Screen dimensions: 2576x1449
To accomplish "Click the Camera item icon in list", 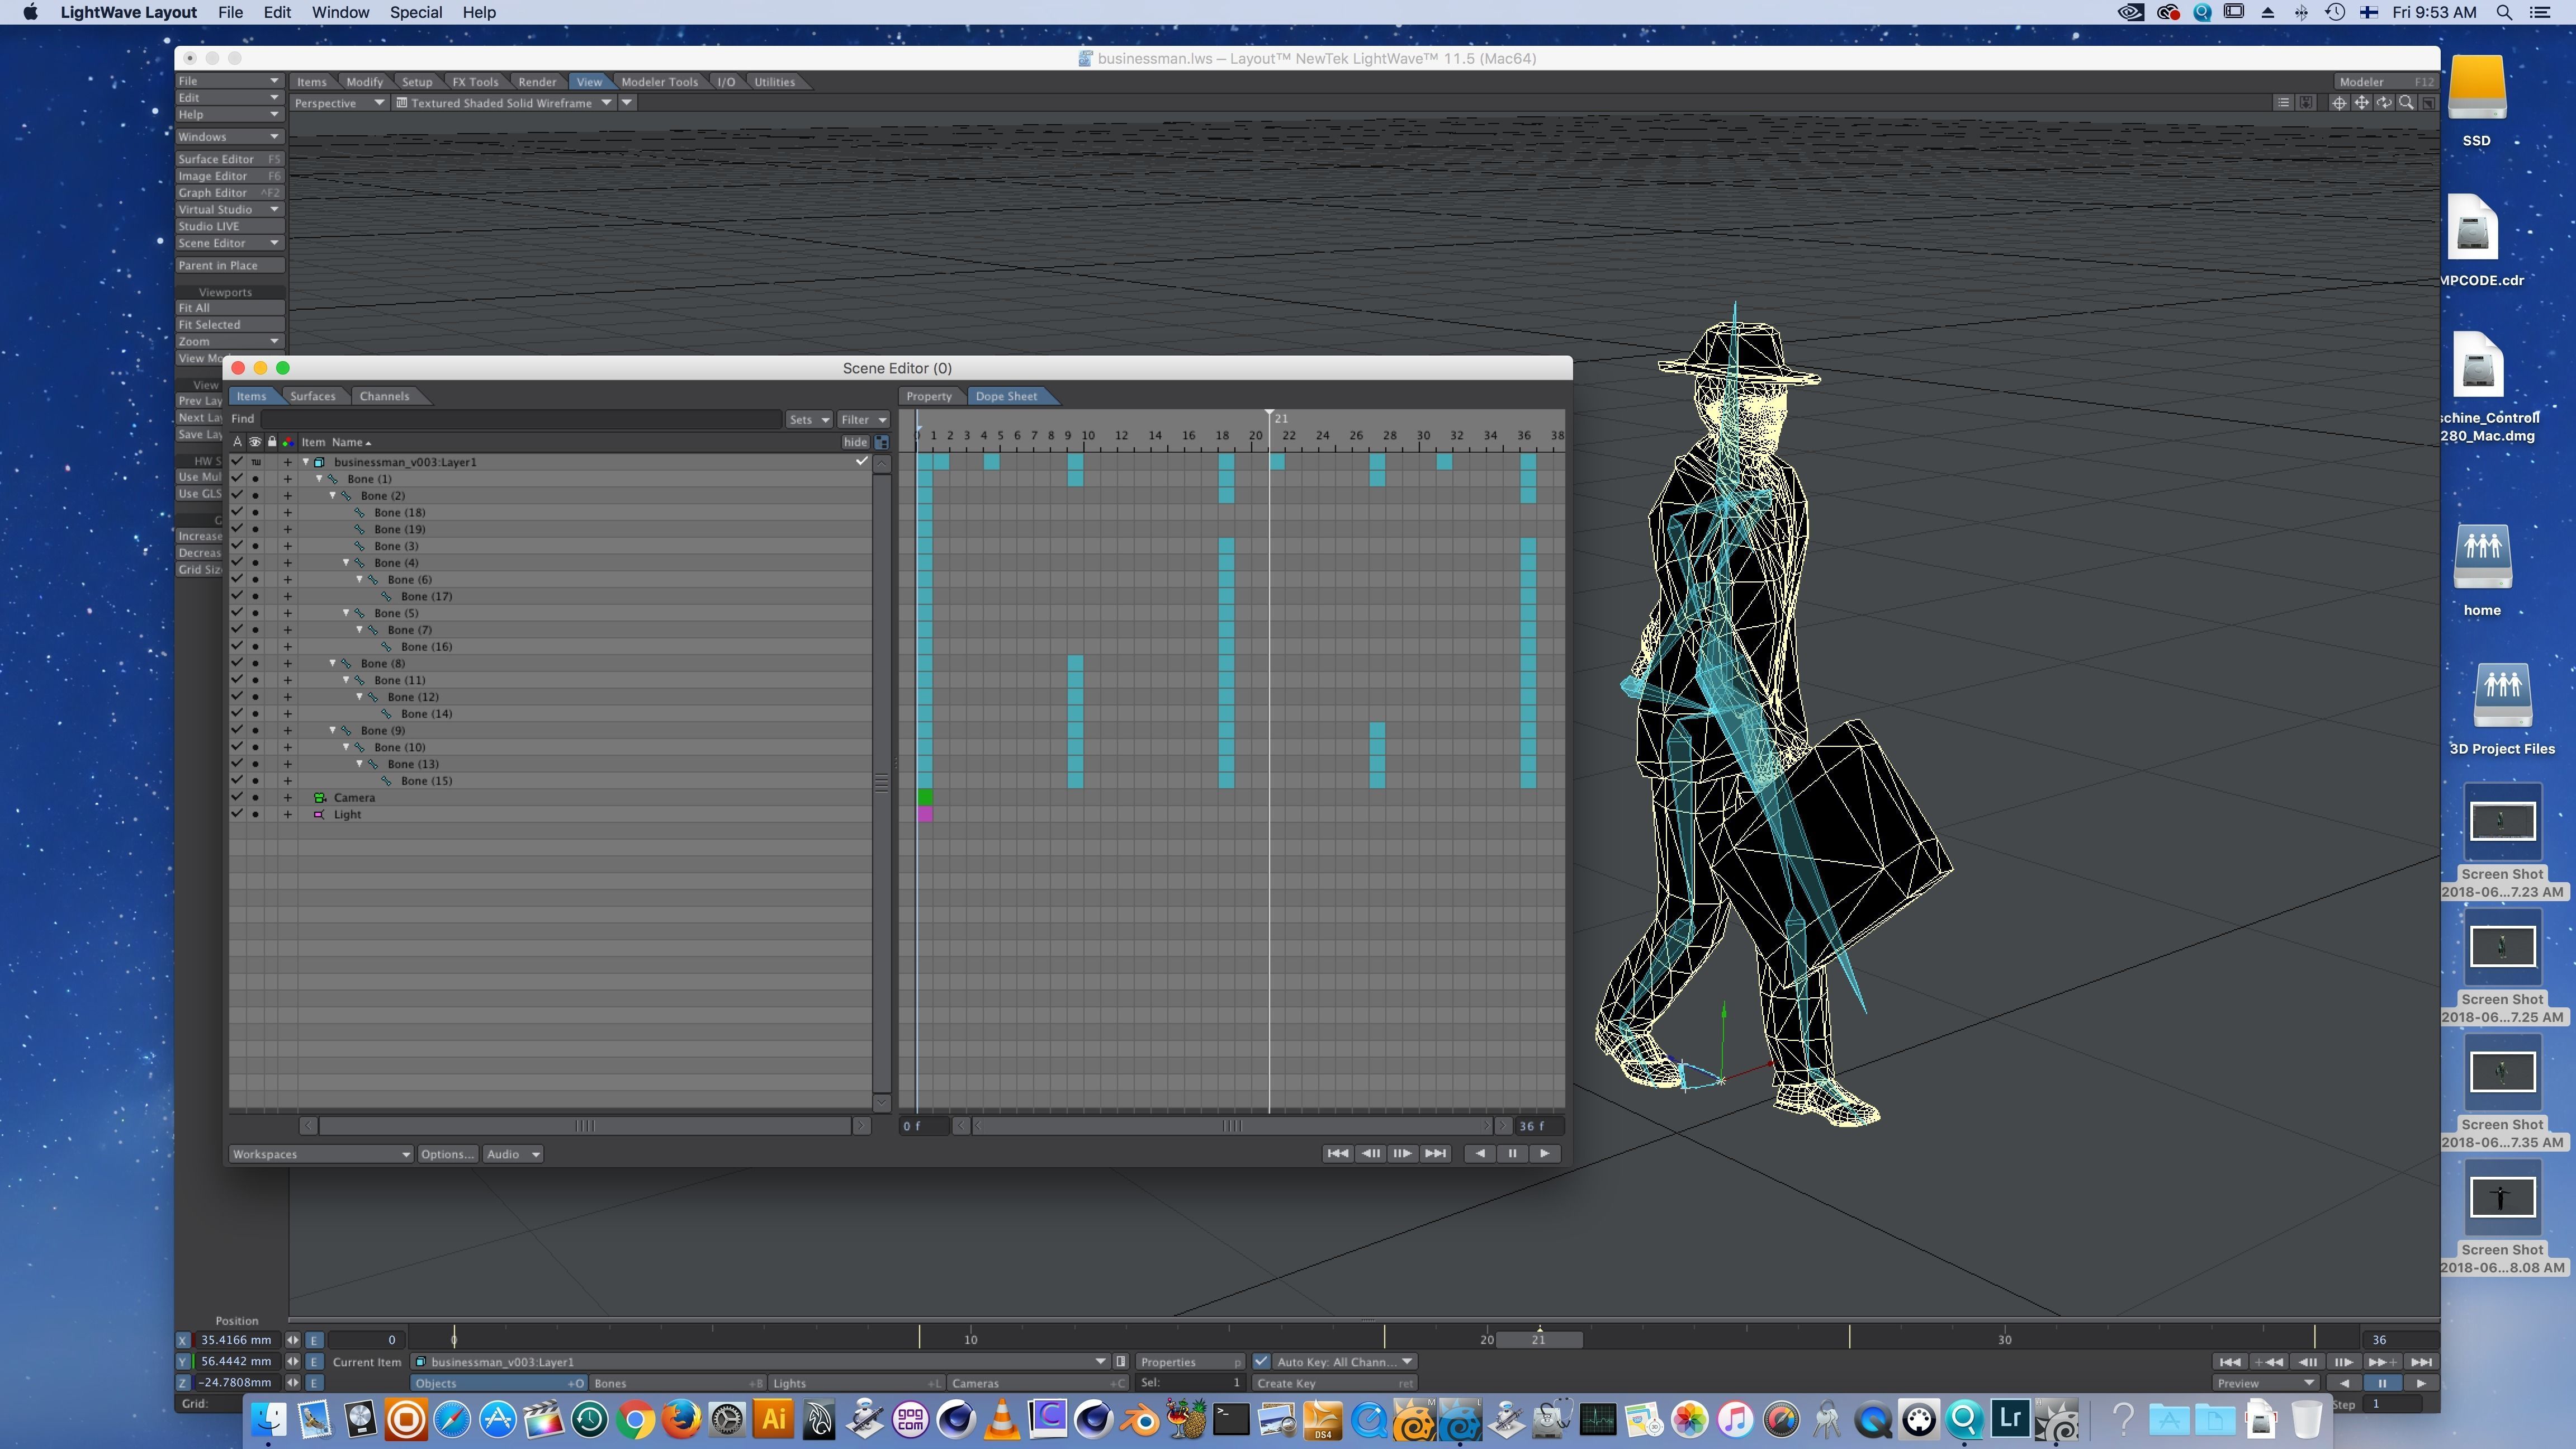I will [x=320, y=798].
